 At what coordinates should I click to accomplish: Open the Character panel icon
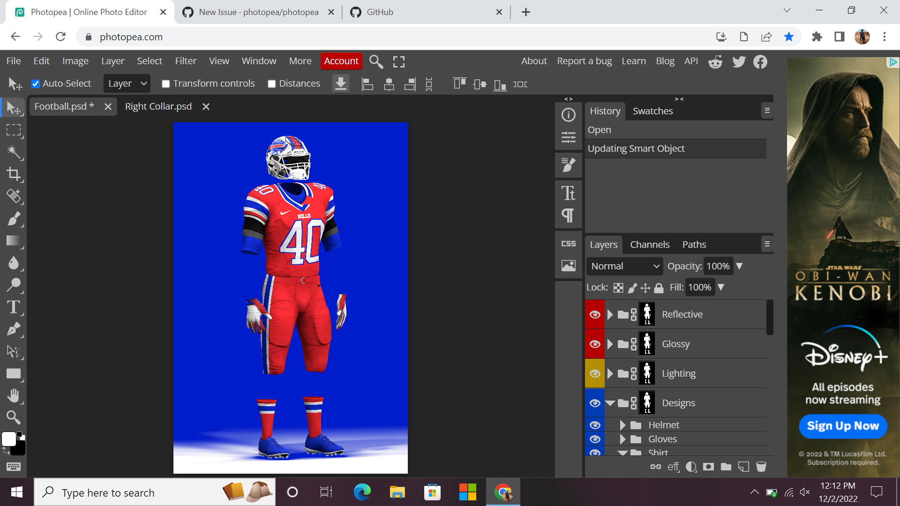(x=568, y=193)
